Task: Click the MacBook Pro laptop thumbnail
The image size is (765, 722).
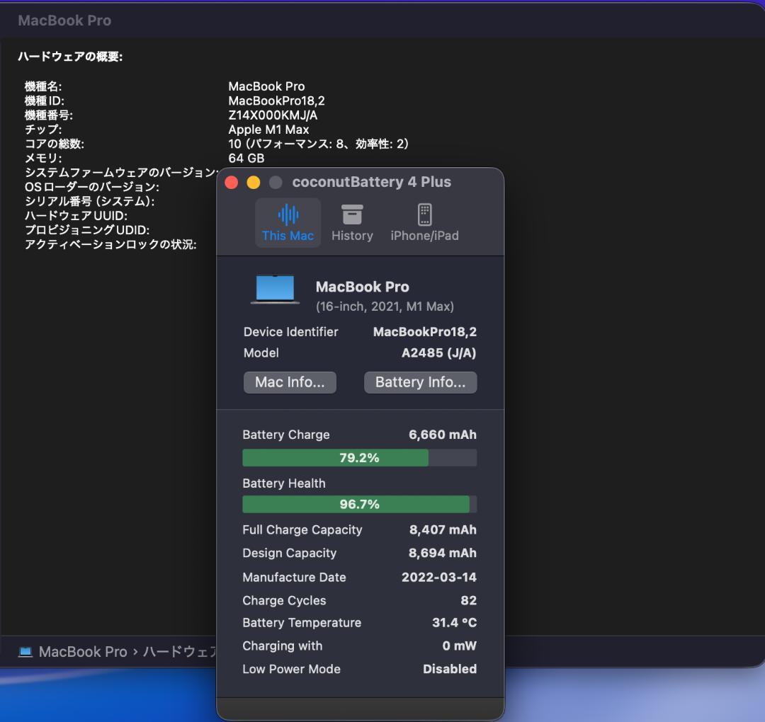Action: pos(275,287)
